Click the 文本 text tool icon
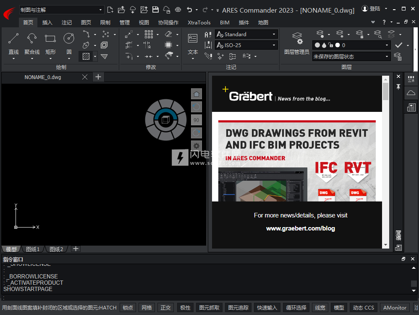419x315 pixels. pos(193,38)
